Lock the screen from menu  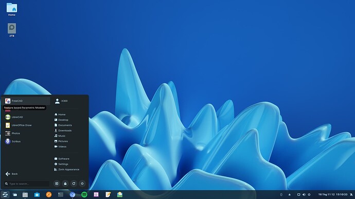point(65,184)
